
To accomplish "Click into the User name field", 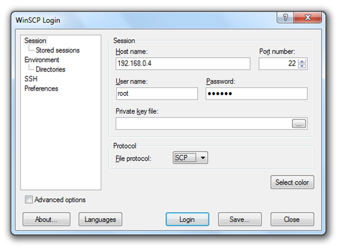I will click(156, 94).
